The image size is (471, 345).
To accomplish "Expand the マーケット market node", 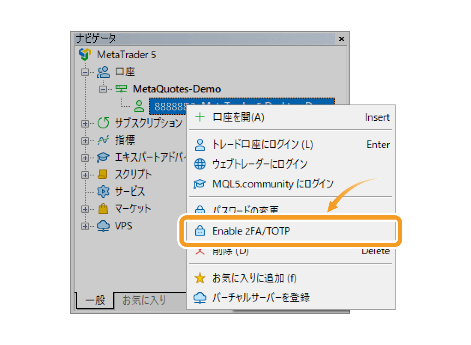I will (x=85, y=209).
